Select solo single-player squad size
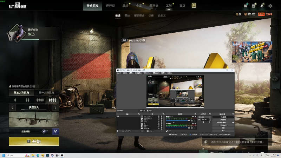The image size is (281, 158). [x=15, y=100]
